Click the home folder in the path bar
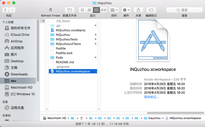The width and height of the screenshot is (205, 127). point(81,118)
